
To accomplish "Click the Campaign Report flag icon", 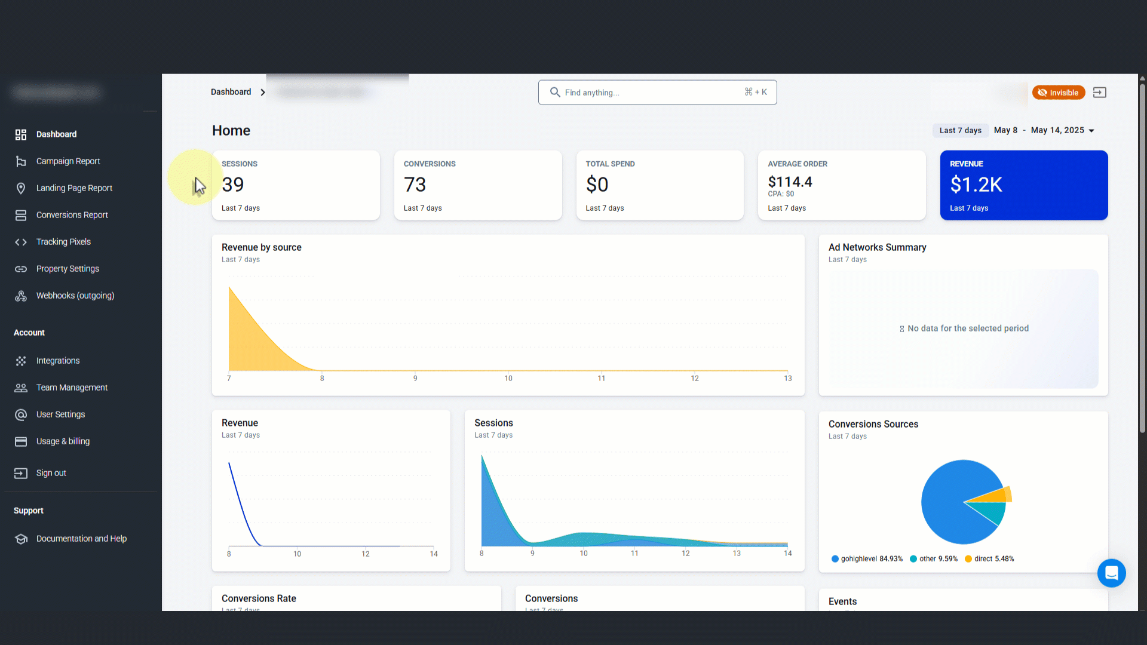I will [21, 161].
